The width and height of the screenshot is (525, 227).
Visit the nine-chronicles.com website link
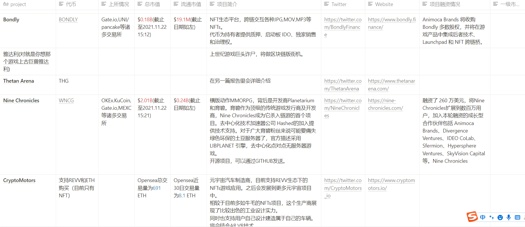tap(385, 104)
